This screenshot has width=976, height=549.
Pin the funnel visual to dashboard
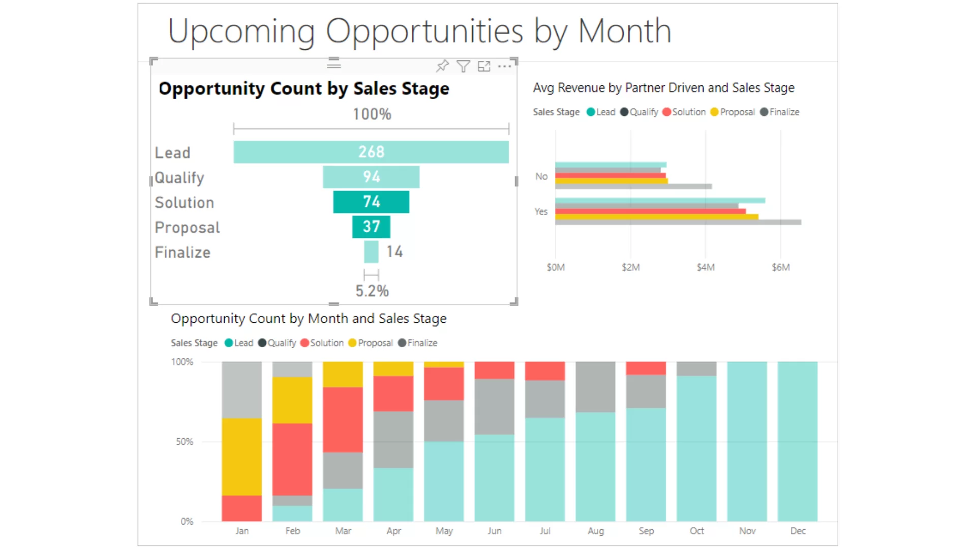point(442,66)
